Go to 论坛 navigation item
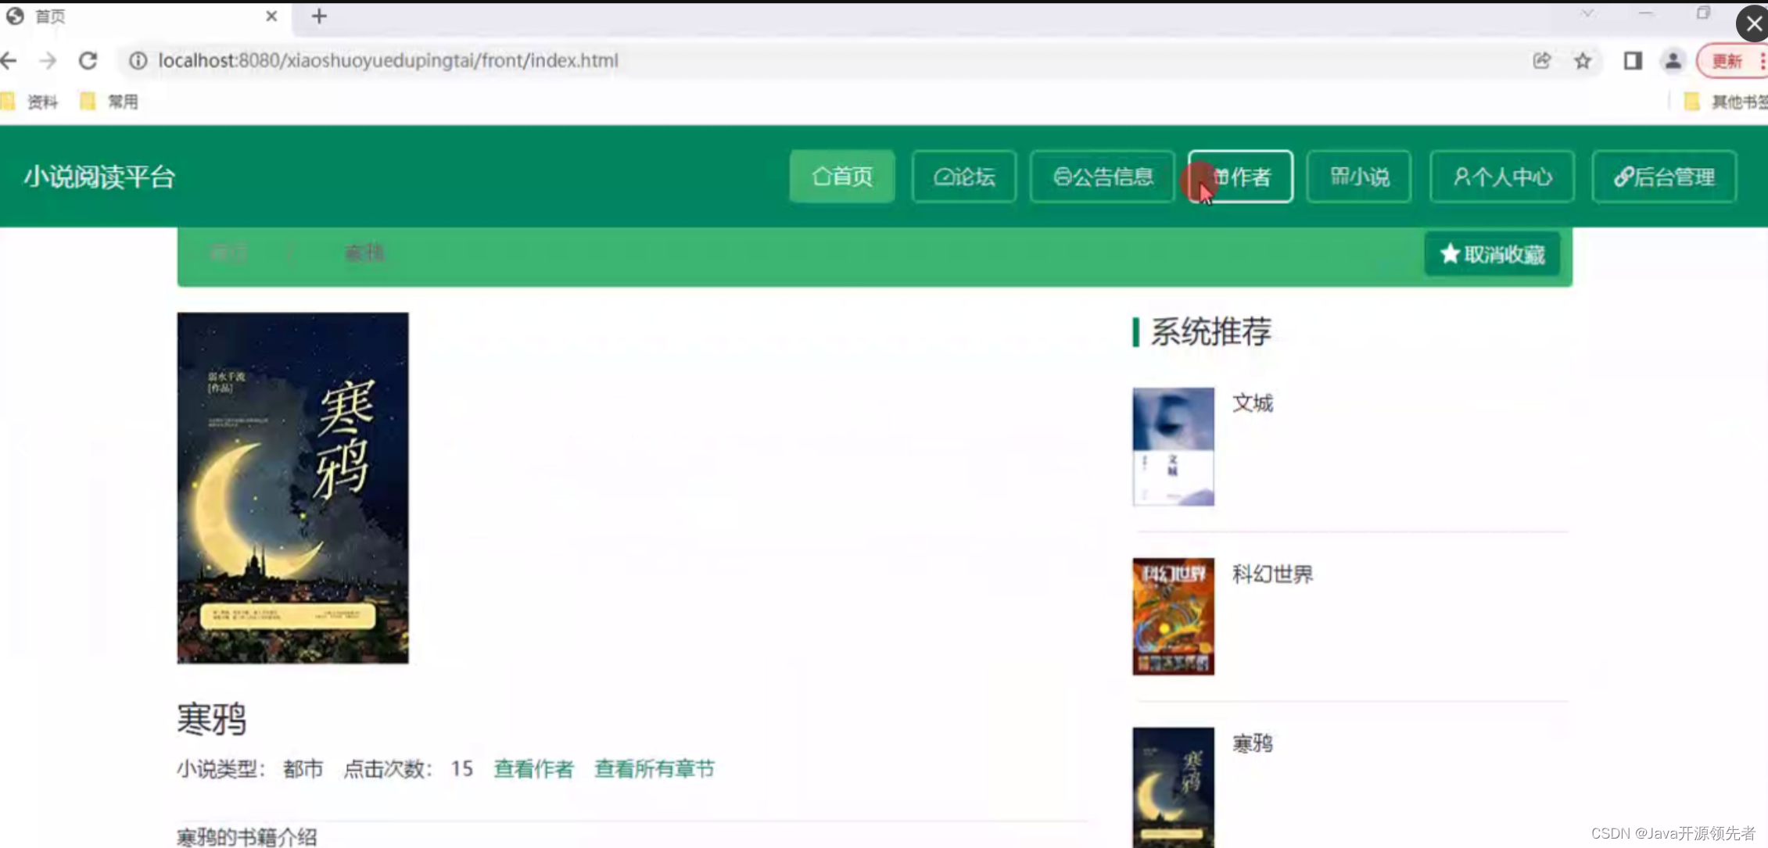Image resolution: width=1768 pixels, height=848 pixels. (x=963, y=177)
